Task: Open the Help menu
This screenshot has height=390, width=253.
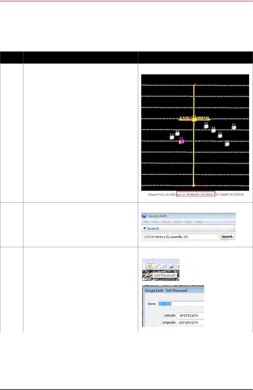Action: tap(199, 222)
